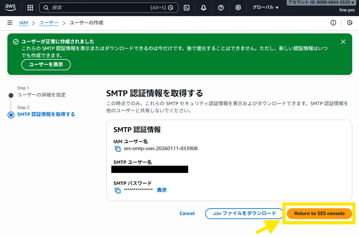Expand the グローバル region dropdown
Viewport: 359px width, 237px height.
(x=265, y=7)
